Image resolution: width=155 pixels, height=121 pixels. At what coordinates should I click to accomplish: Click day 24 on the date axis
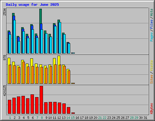pos(114,118)
